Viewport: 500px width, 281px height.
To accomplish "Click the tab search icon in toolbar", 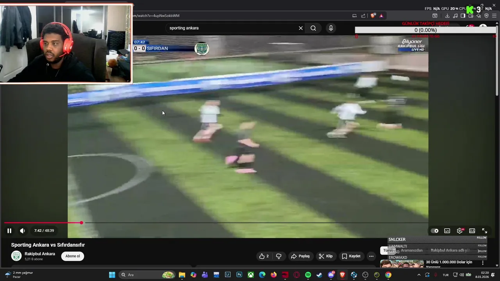I will pos(435,16).
